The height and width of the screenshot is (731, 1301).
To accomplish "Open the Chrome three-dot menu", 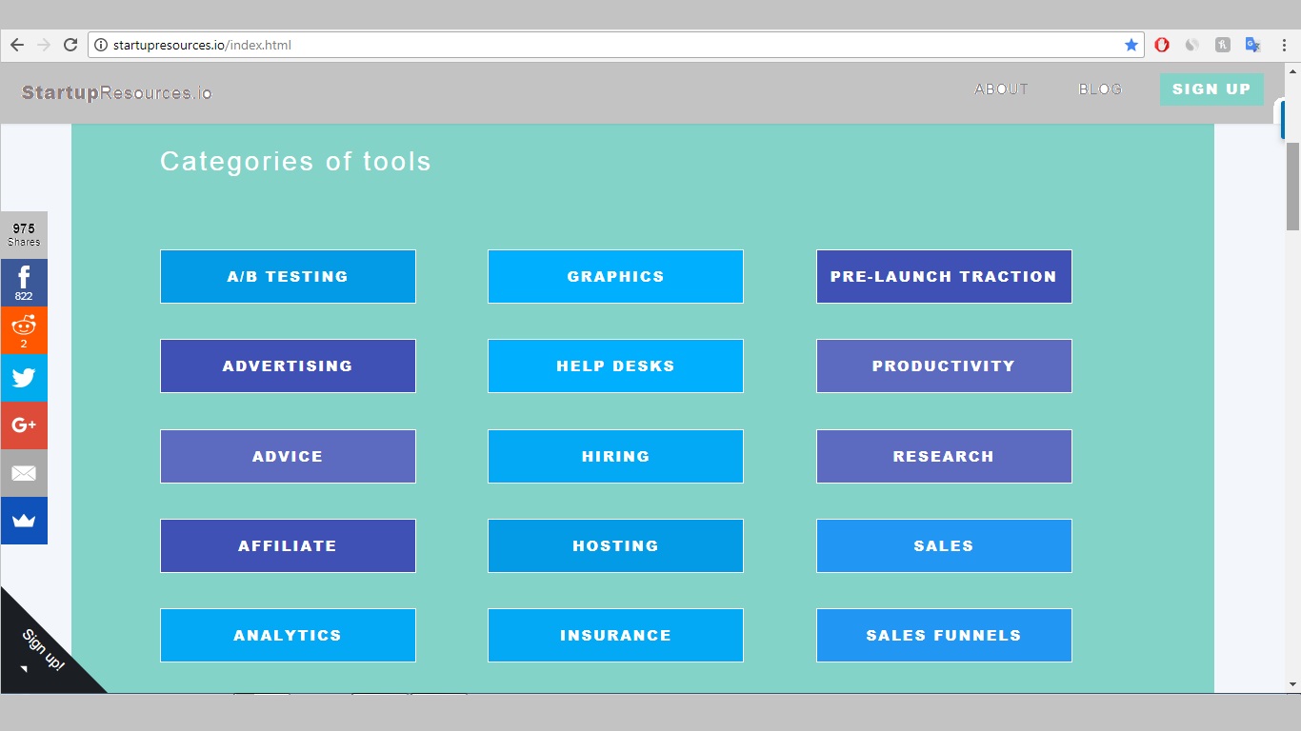I will 1284,45.
